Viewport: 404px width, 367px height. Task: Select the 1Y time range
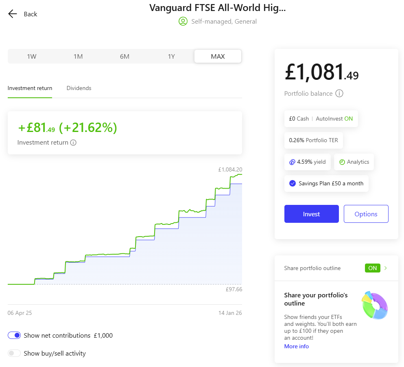(171, 56)
